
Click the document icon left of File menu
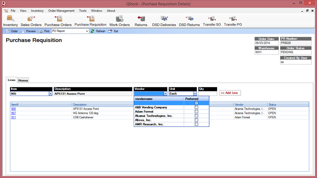(x=6, y=11)
